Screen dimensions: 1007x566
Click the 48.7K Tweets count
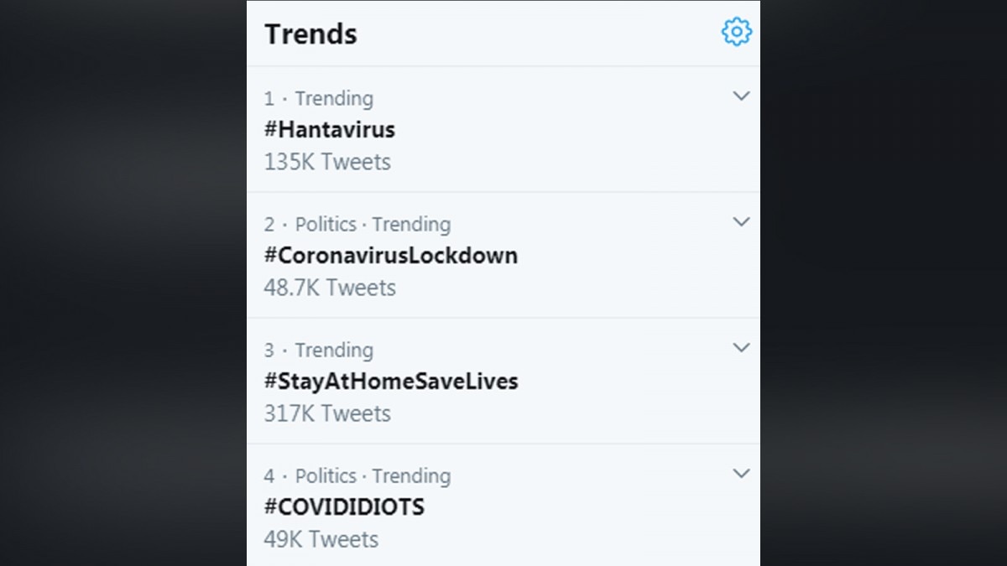pyautogui.click(x=330, y=288)
